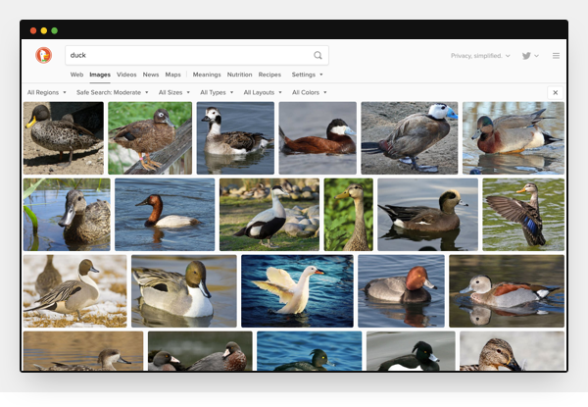The width and height of the screenshot is (588, 407).
Task: Open Safe Search: Moderate dropdown
Action: tap(113, 92)
